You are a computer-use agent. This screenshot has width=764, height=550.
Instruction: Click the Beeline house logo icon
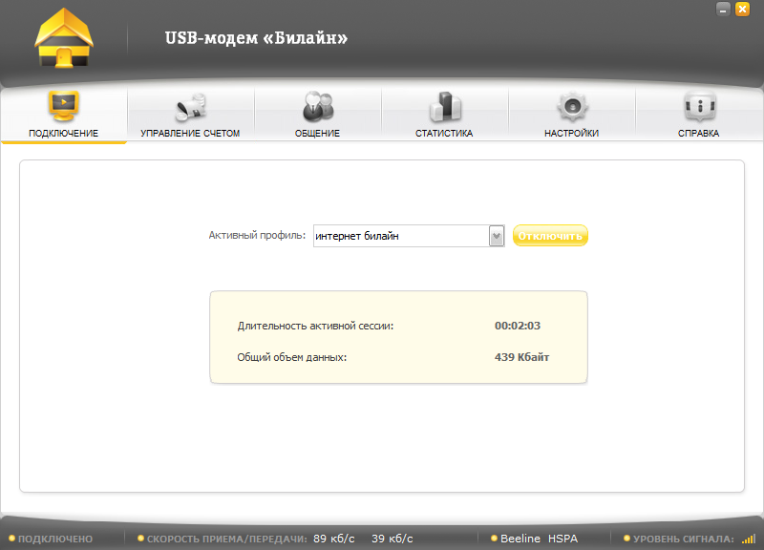click(65, 40)
